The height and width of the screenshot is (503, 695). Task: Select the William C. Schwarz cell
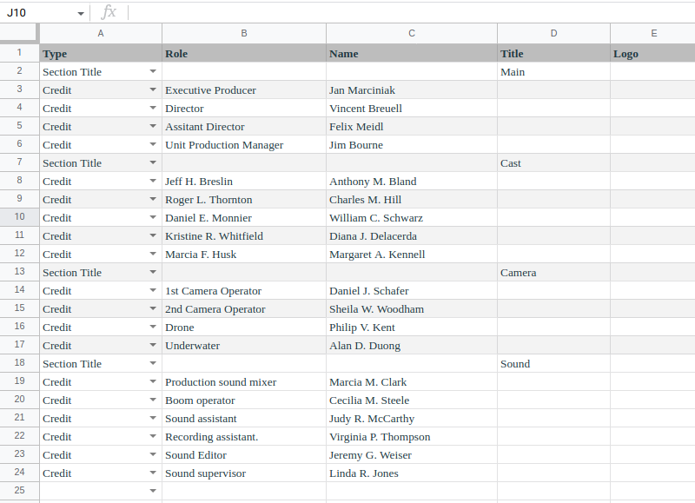pos(411,217)
